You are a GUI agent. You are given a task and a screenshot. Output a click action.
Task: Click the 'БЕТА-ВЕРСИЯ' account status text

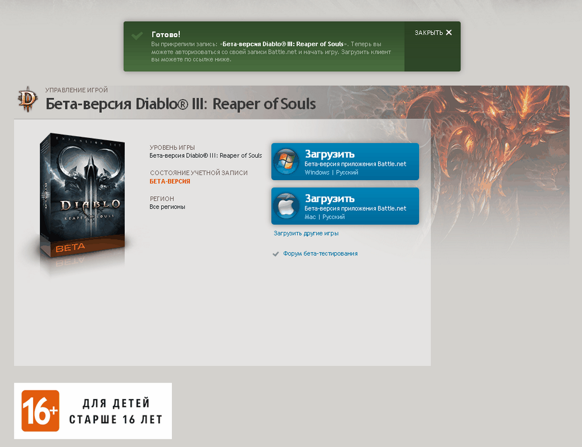[x=170, y=181]
